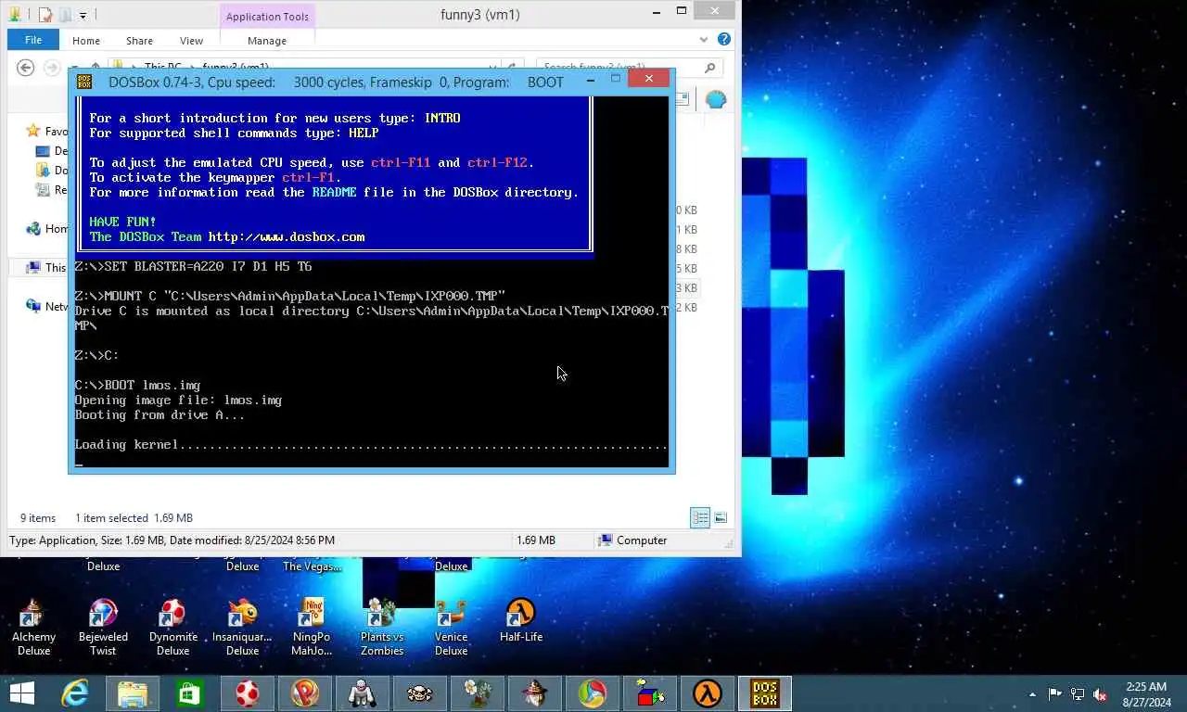This screenshot has width=1187, height=712.
Task: Select Insaniquarium Deluxe desktop shortcut
Action: click(x=242, y=627)
